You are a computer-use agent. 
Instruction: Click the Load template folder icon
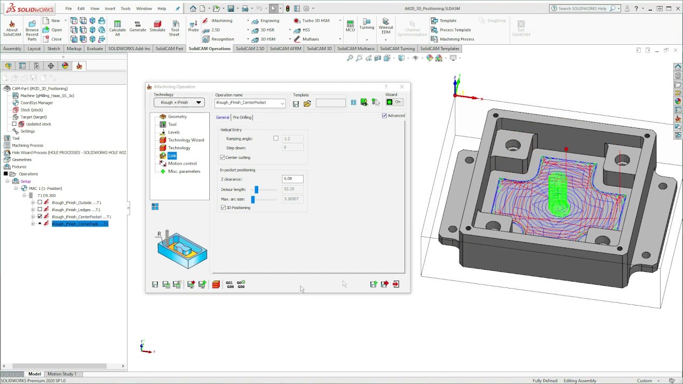coord(307,103)
